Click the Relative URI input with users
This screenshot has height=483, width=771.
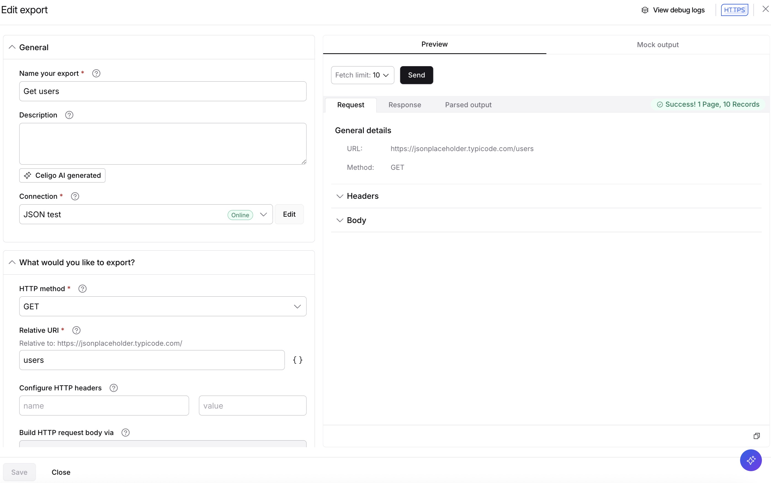point(152,360)
